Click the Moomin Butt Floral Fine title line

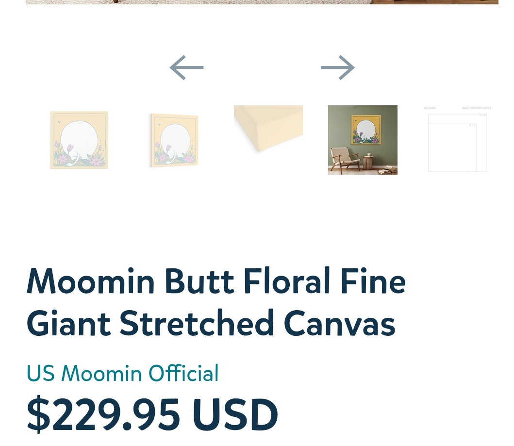click(x=216, y=281)
